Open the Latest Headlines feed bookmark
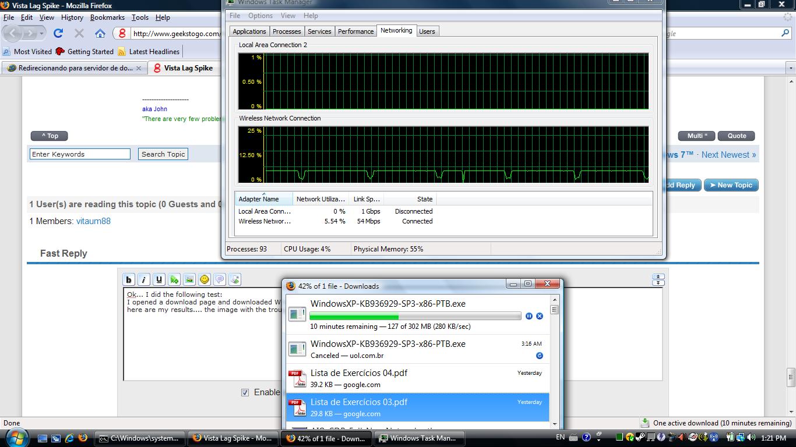 coord(149,52)
